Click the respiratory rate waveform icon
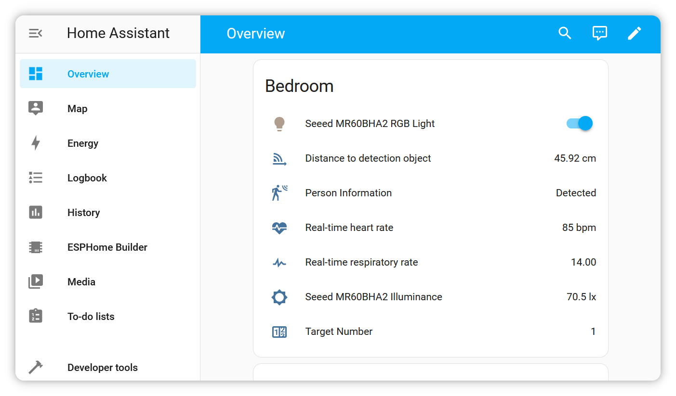Image resolution: width=676 pixels, height=396 pixels. coord(279,262)
